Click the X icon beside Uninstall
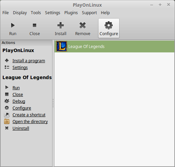Screen dimensions: 175x167 [7, 128]
